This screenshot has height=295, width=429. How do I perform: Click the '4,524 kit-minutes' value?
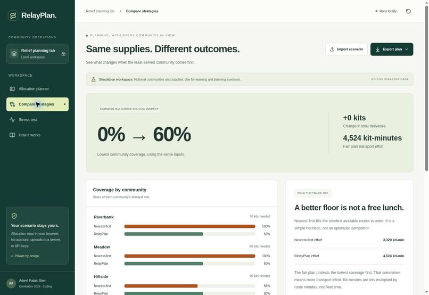373,138
